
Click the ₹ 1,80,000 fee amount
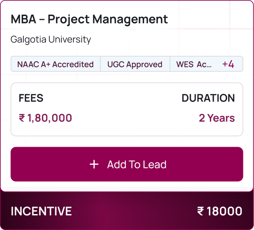[x=45, y=118]
